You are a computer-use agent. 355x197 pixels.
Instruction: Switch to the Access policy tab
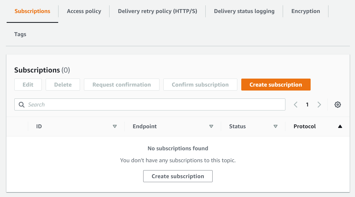pyautogui.click(x=84, y=11)
